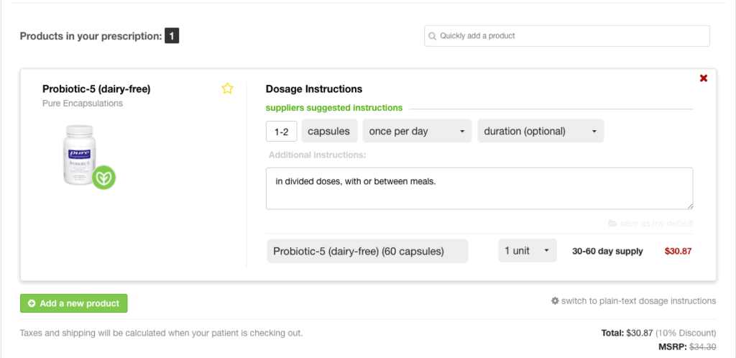736x358 pixels.
Task: Click the Pure Encapsulations brand name
Action: coord(83,104)
